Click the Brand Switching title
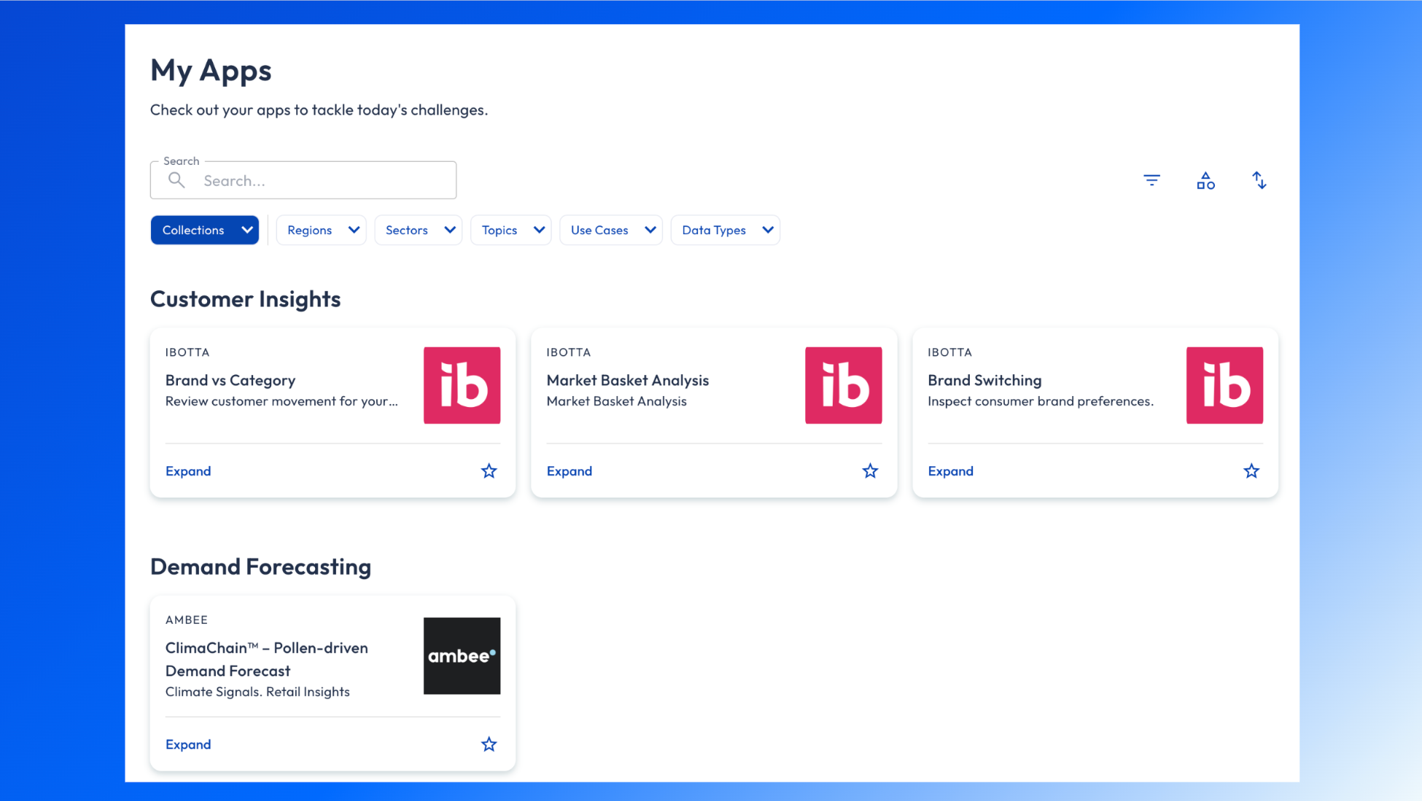 click(x=984, y=380)
